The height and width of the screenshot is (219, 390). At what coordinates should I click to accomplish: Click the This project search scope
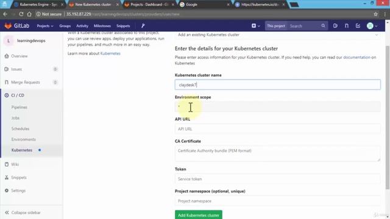(276, 26)
